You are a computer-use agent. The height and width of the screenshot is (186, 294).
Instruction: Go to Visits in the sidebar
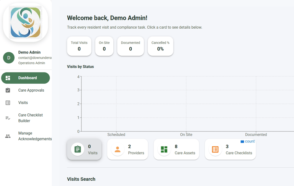tap(23, 103)
